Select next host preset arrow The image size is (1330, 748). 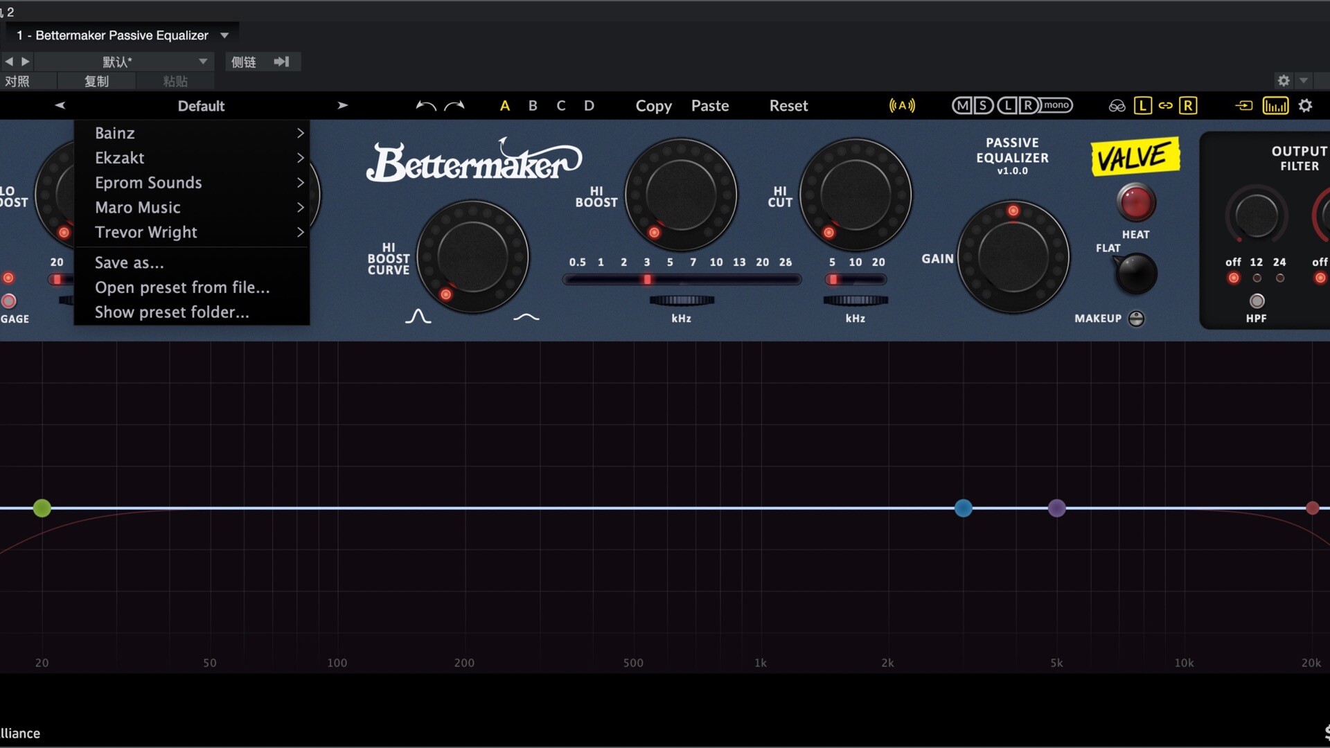[26, 62]
